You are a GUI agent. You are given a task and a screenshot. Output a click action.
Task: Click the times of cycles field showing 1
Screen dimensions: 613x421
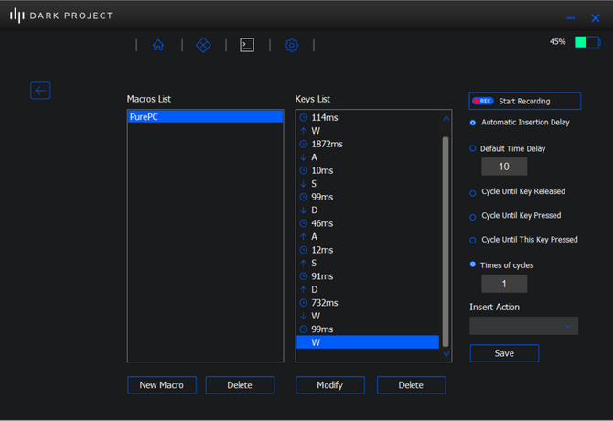point(504,284)
